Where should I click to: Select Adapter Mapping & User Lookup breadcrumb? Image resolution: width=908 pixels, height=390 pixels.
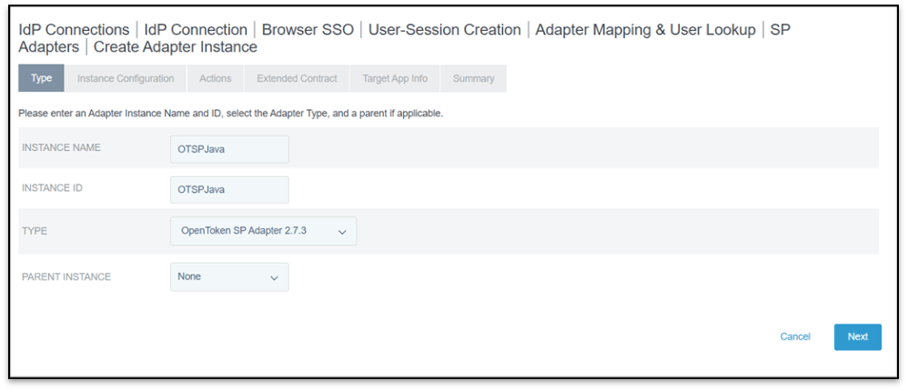pos(645,30)
